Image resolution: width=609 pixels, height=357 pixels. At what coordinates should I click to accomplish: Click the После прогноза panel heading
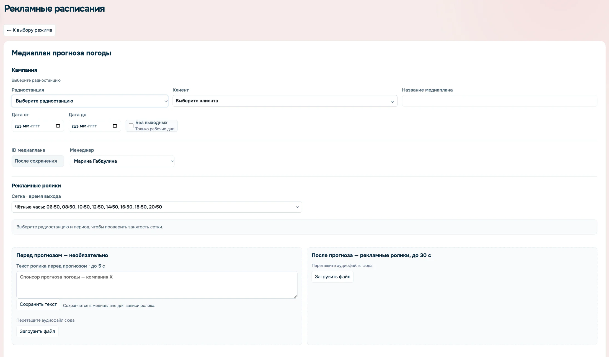point(371,255)
